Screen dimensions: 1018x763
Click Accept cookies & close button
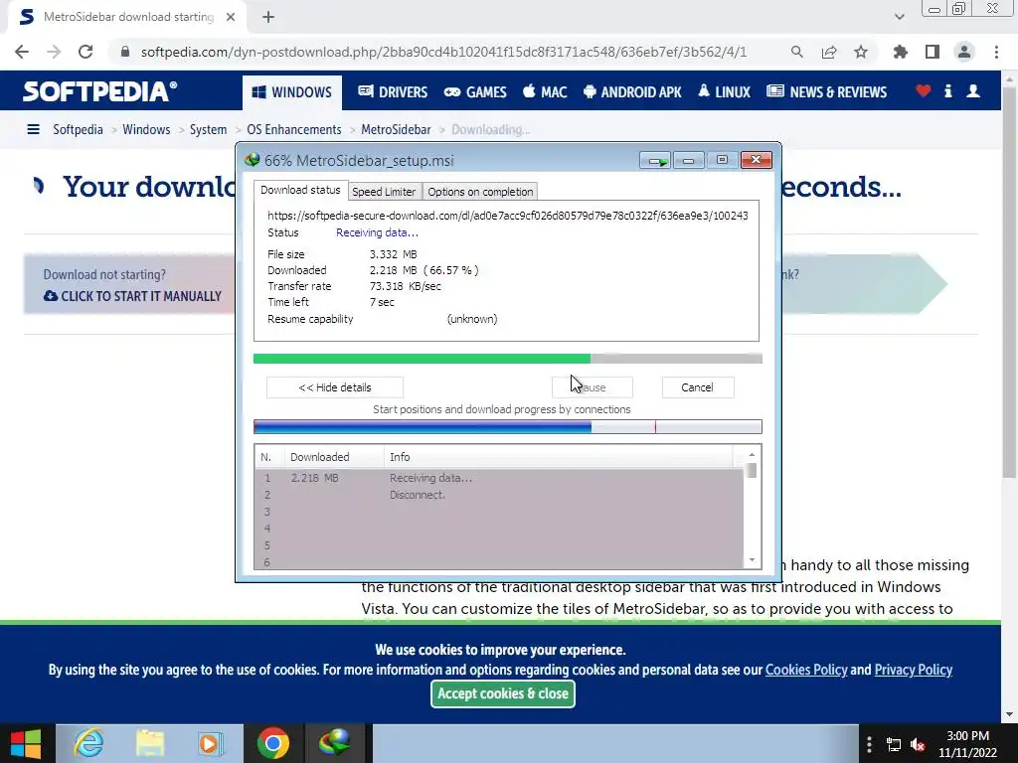click(x=502, y=693)
